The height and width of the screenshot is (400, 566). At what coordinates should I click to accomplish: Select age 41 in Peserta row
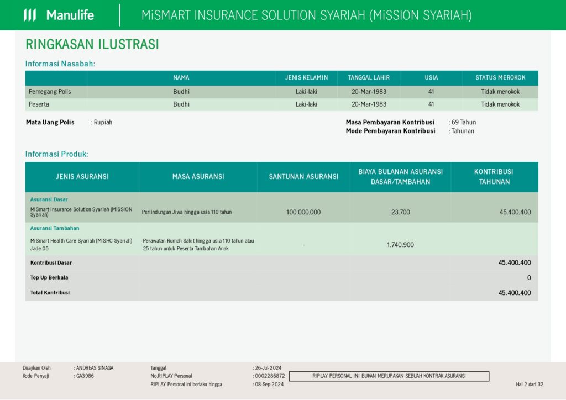coord(431,104)
